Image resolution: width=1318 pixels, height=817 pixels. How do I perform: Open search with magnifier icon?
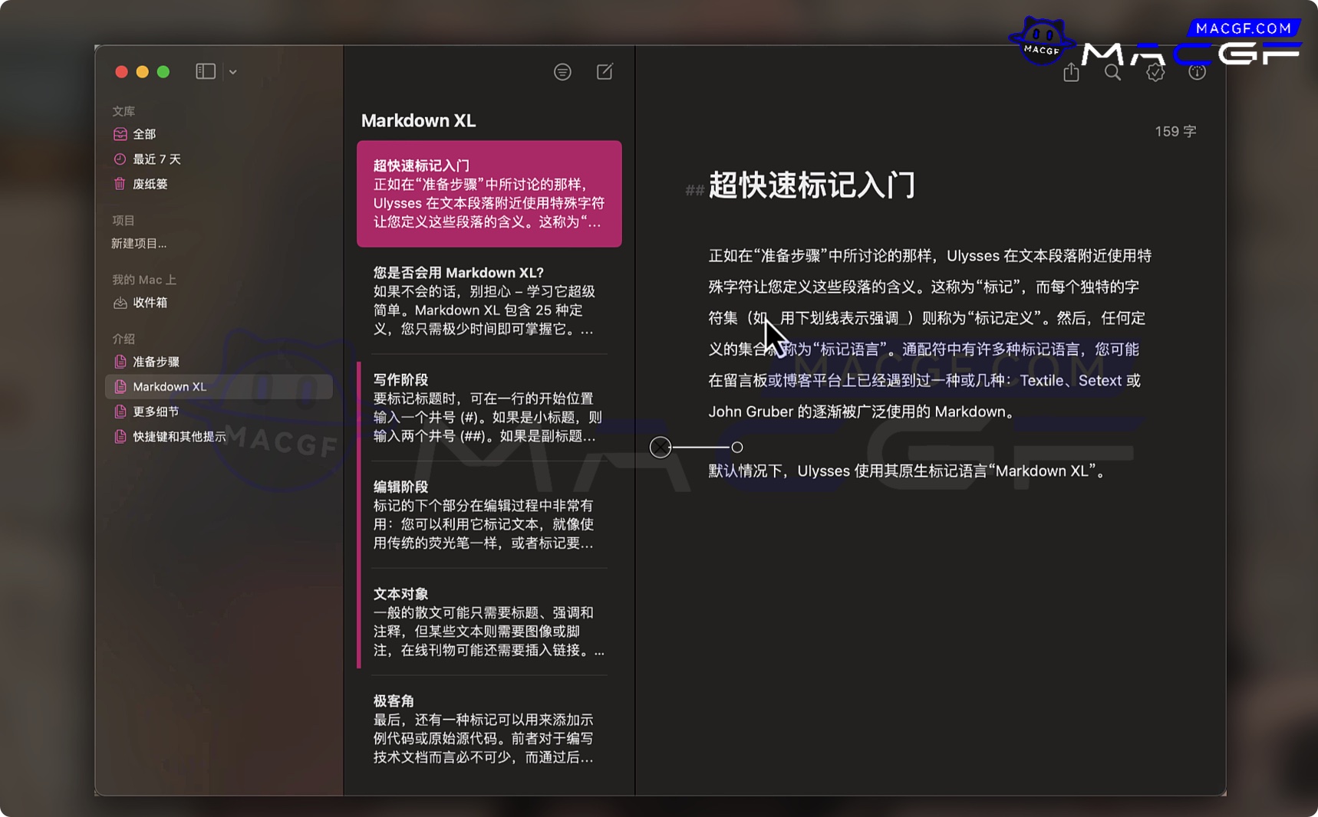pos(1112,73)
